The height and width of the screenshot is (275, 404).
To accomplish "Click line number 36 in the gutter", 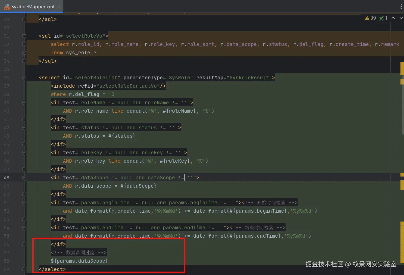I will click(7, 78).
